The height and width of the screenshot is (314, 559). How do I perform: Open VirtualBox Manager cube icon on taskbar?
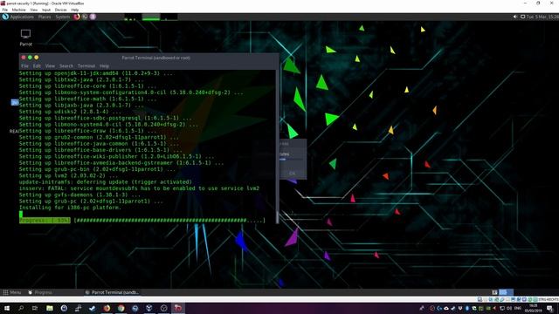click(149, 308)
